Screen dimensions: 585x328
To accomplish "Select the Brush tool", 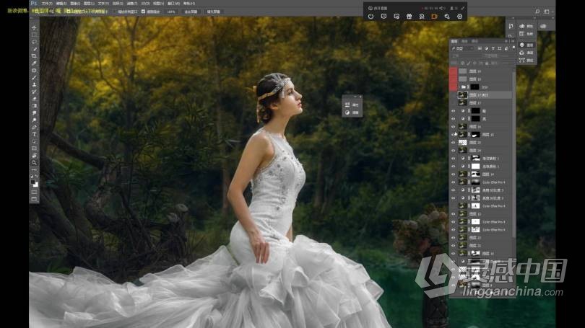I will tap(34, 77).
